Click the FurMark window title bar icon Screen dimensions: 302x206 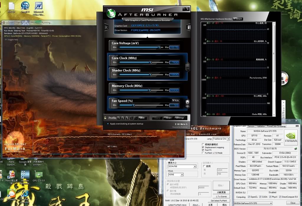click(x=4, y=22)
